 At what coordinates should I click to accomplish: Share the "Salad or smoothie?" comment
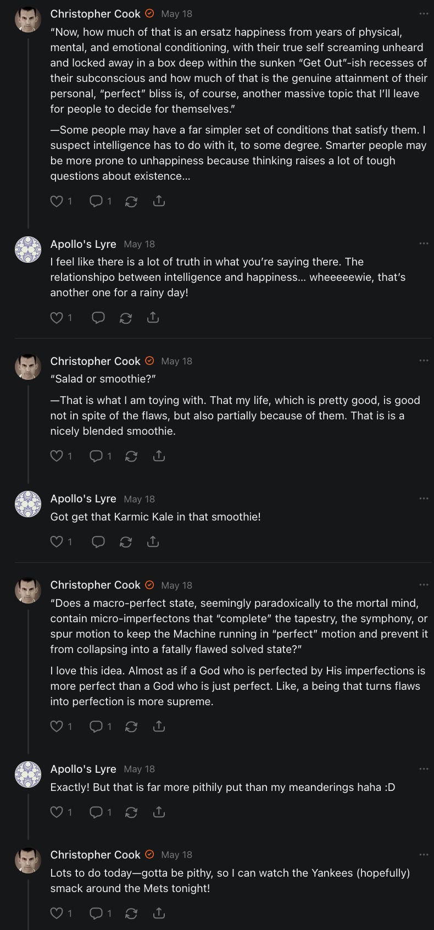point(159,456)
